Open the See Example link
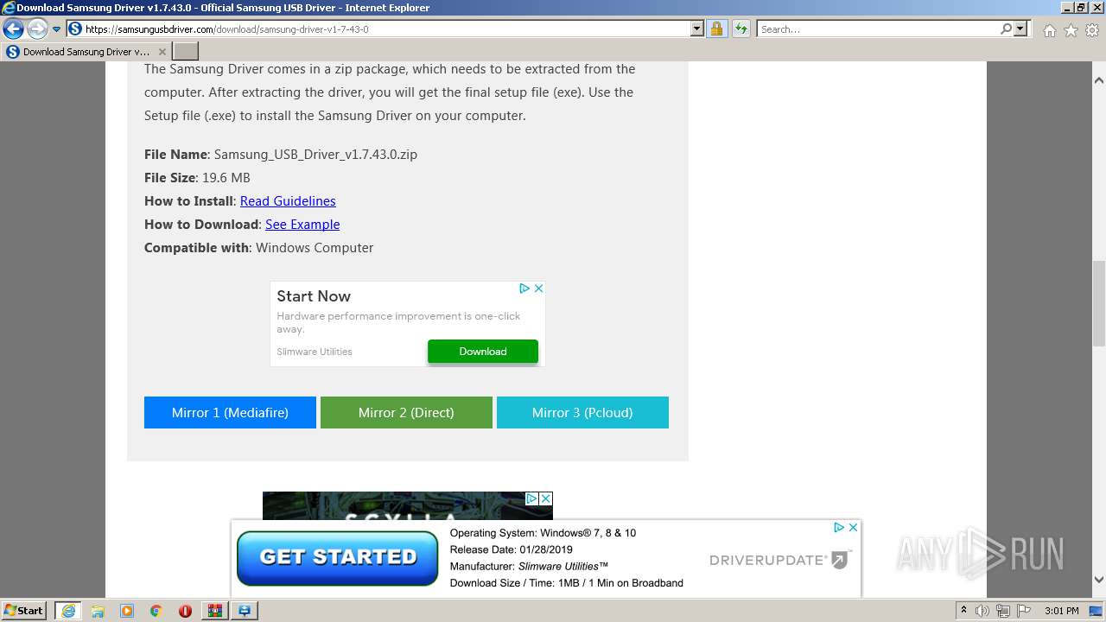The width and height of the screenshot is (1106, 622). [x=302, y=225]
